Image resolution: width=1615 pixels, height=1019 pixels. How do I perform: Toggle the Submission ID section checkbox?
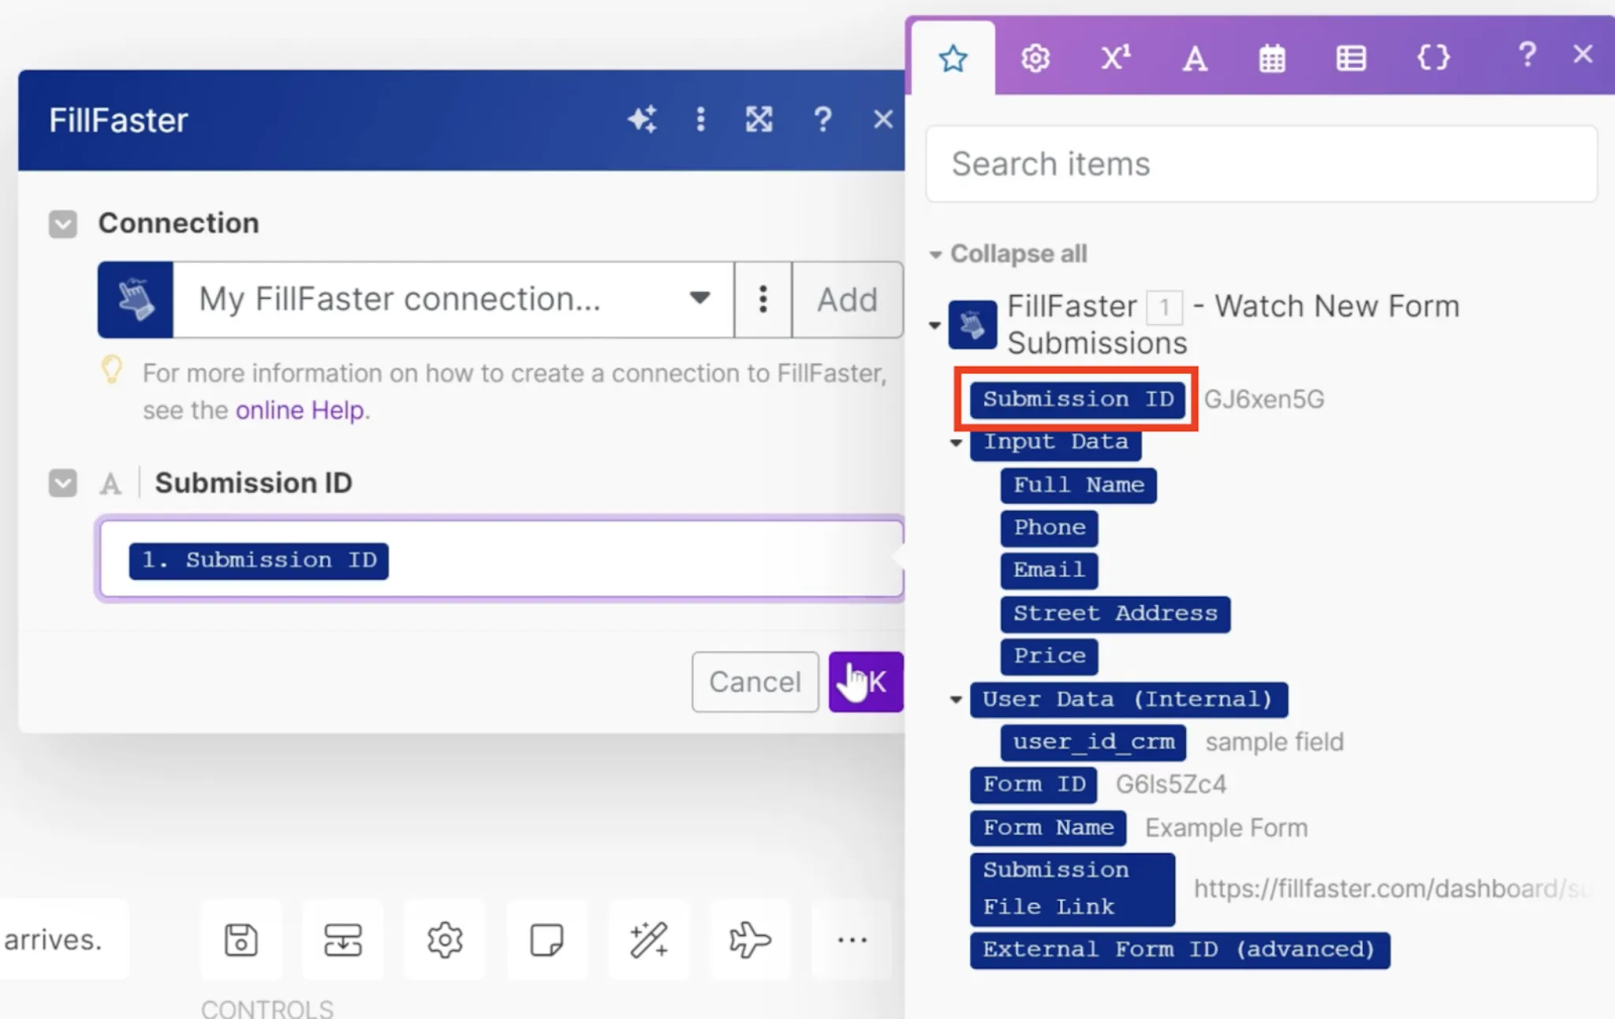click(x=63, y=483)
